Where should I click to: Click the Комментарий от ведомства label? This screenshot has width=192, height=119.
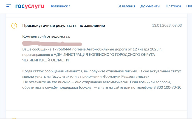pos(46,36)
